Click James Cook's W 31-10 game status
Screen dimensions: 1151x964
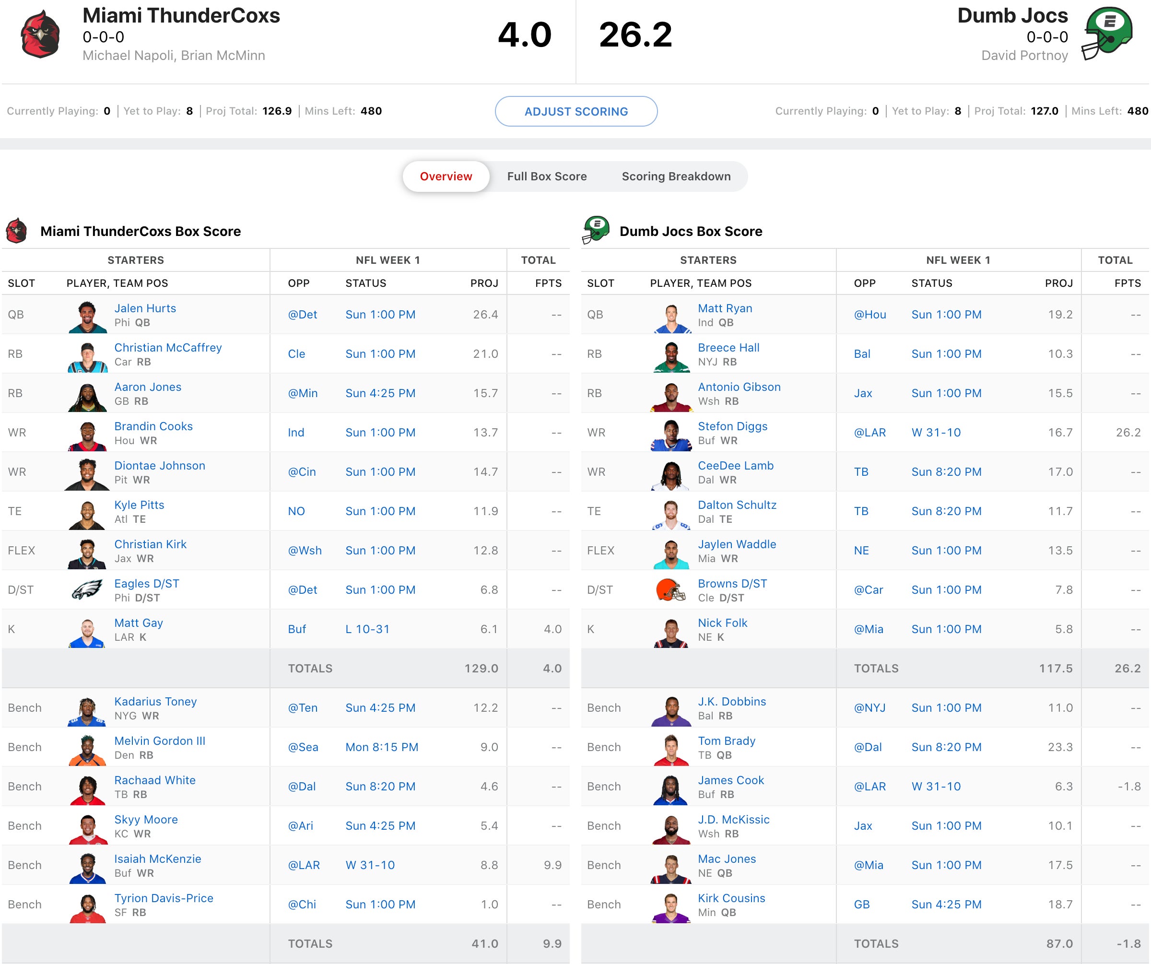click(x=936, y=787)
